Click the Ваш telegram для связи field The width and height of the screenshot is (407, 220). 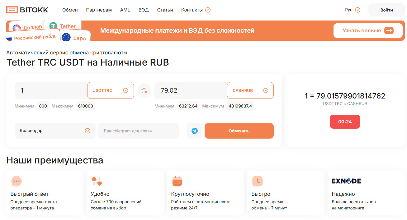[138, 131]
